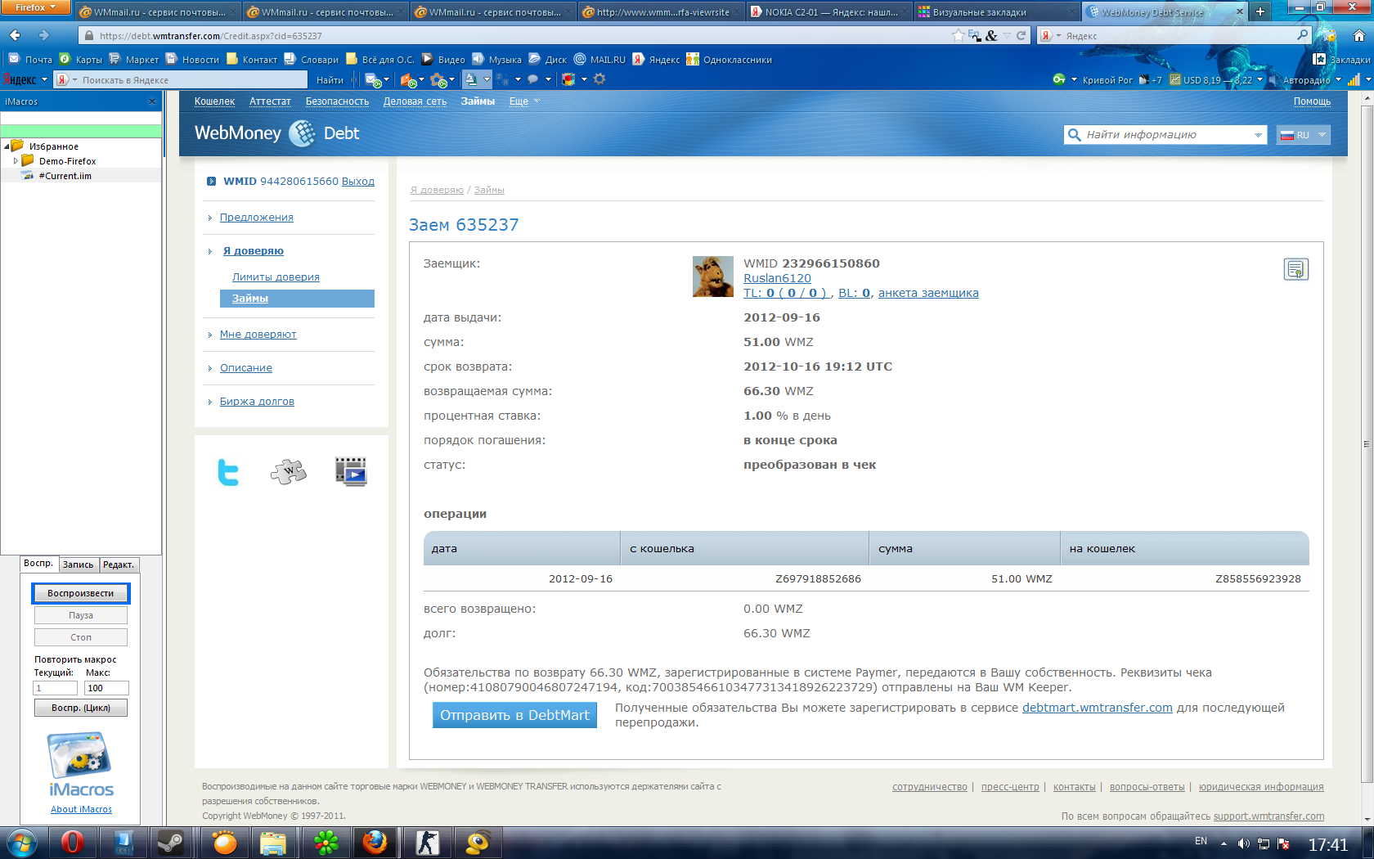Open the Еще dropdown in top navigation
The width and height of the screenshot is (1374, 859).
[x=524, y=101]
